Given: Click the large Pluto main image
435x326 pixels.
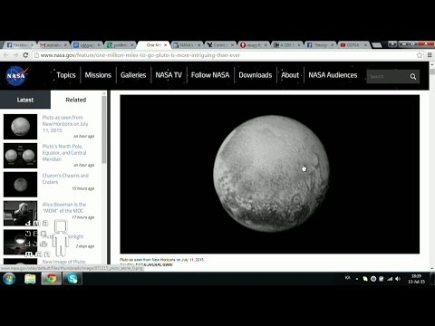Looking at the screenshot, I should click(270, 174).
